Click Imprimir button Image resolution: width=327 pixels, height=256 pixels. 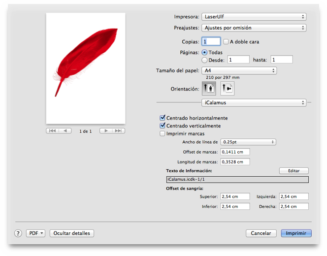click(296, 233)
